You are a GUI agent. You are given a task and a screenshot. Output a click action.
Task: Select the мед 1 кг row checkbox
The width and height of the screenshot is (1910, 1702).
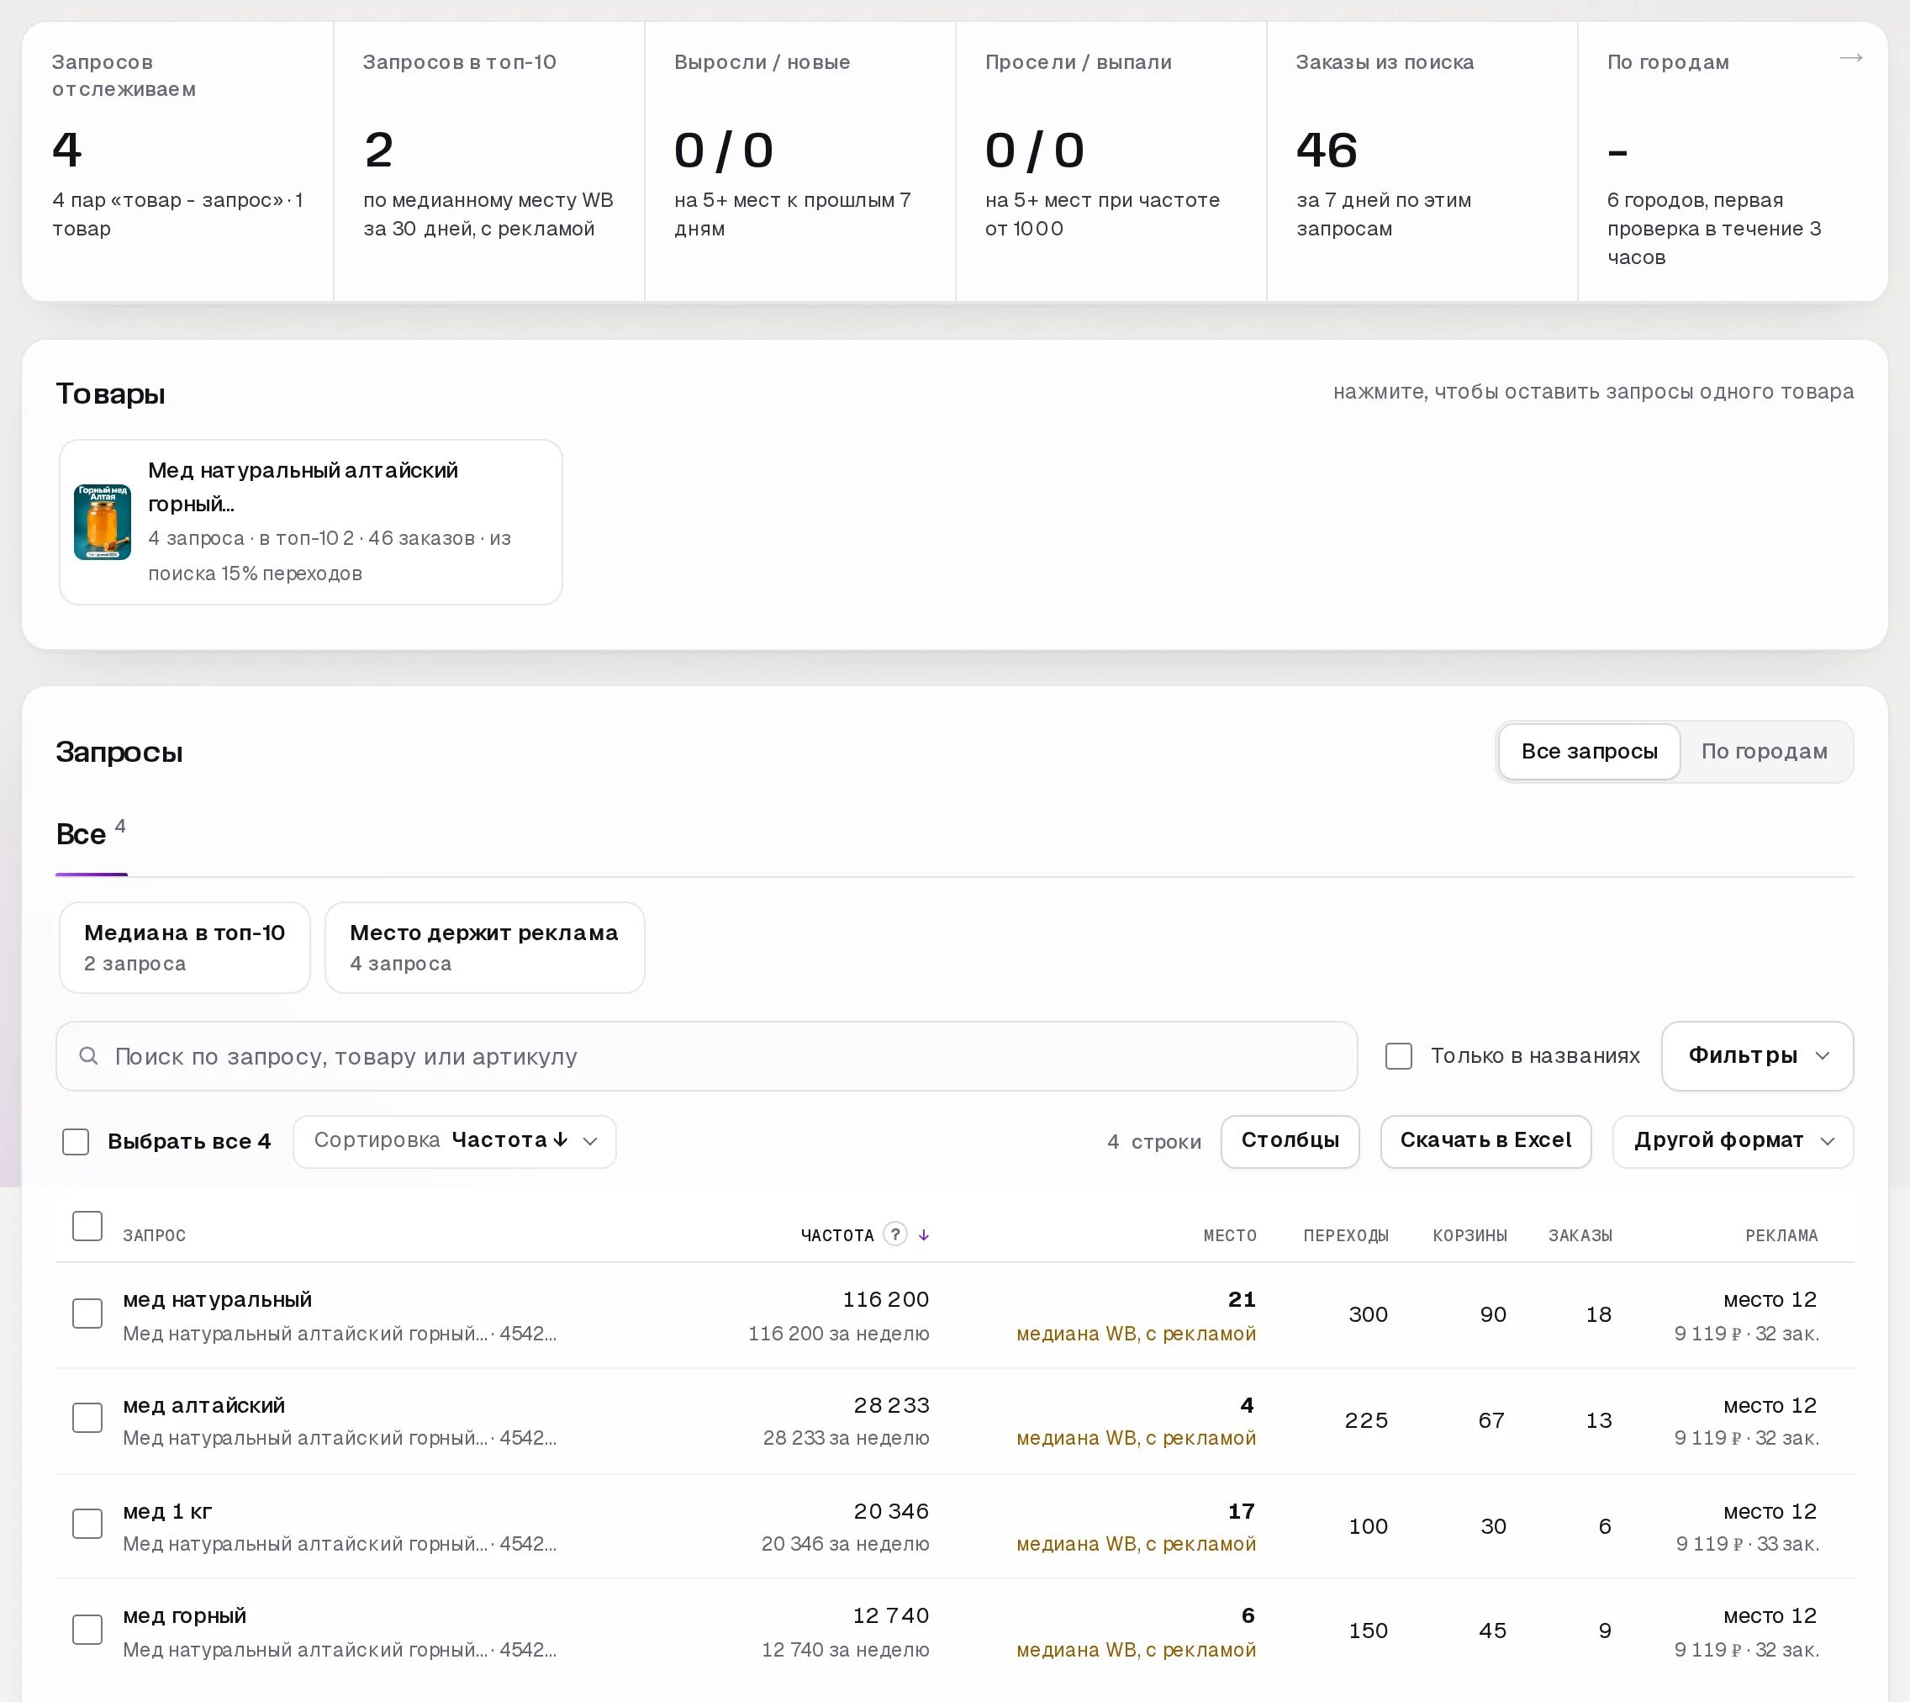pyautogui.click(x=88, y=1524)
